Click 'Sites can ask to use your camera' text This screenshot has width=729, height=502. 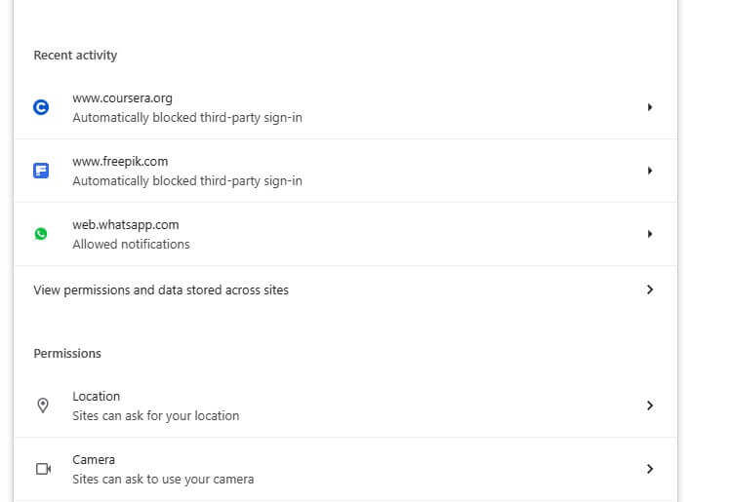tap(163, 480)
